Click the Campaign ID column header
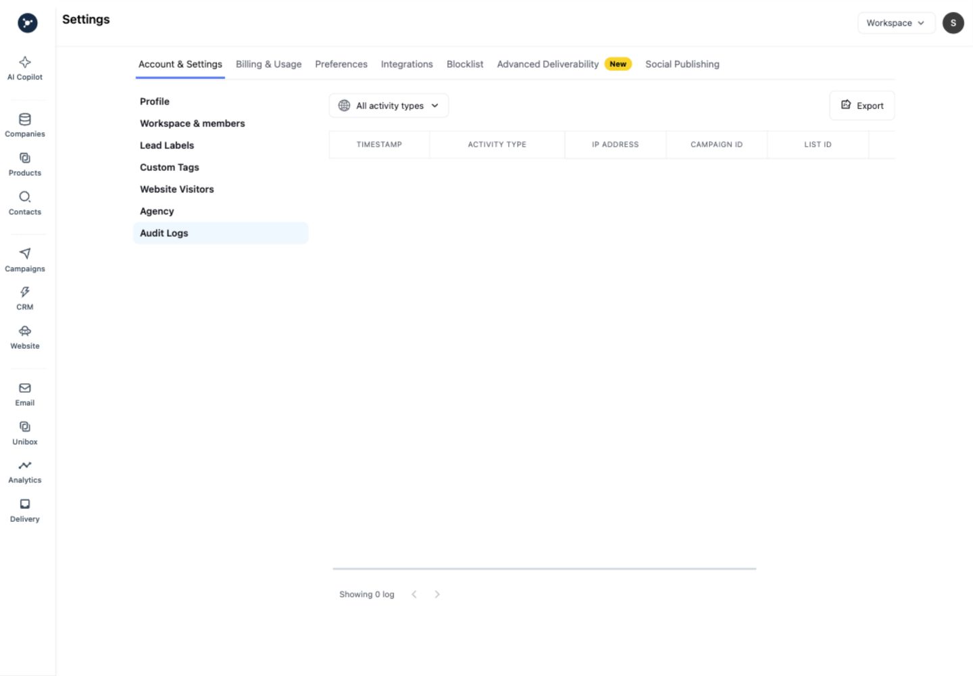The width and height of the screenshot is (973, 676). pyautogui.click(x=717, y=145)
